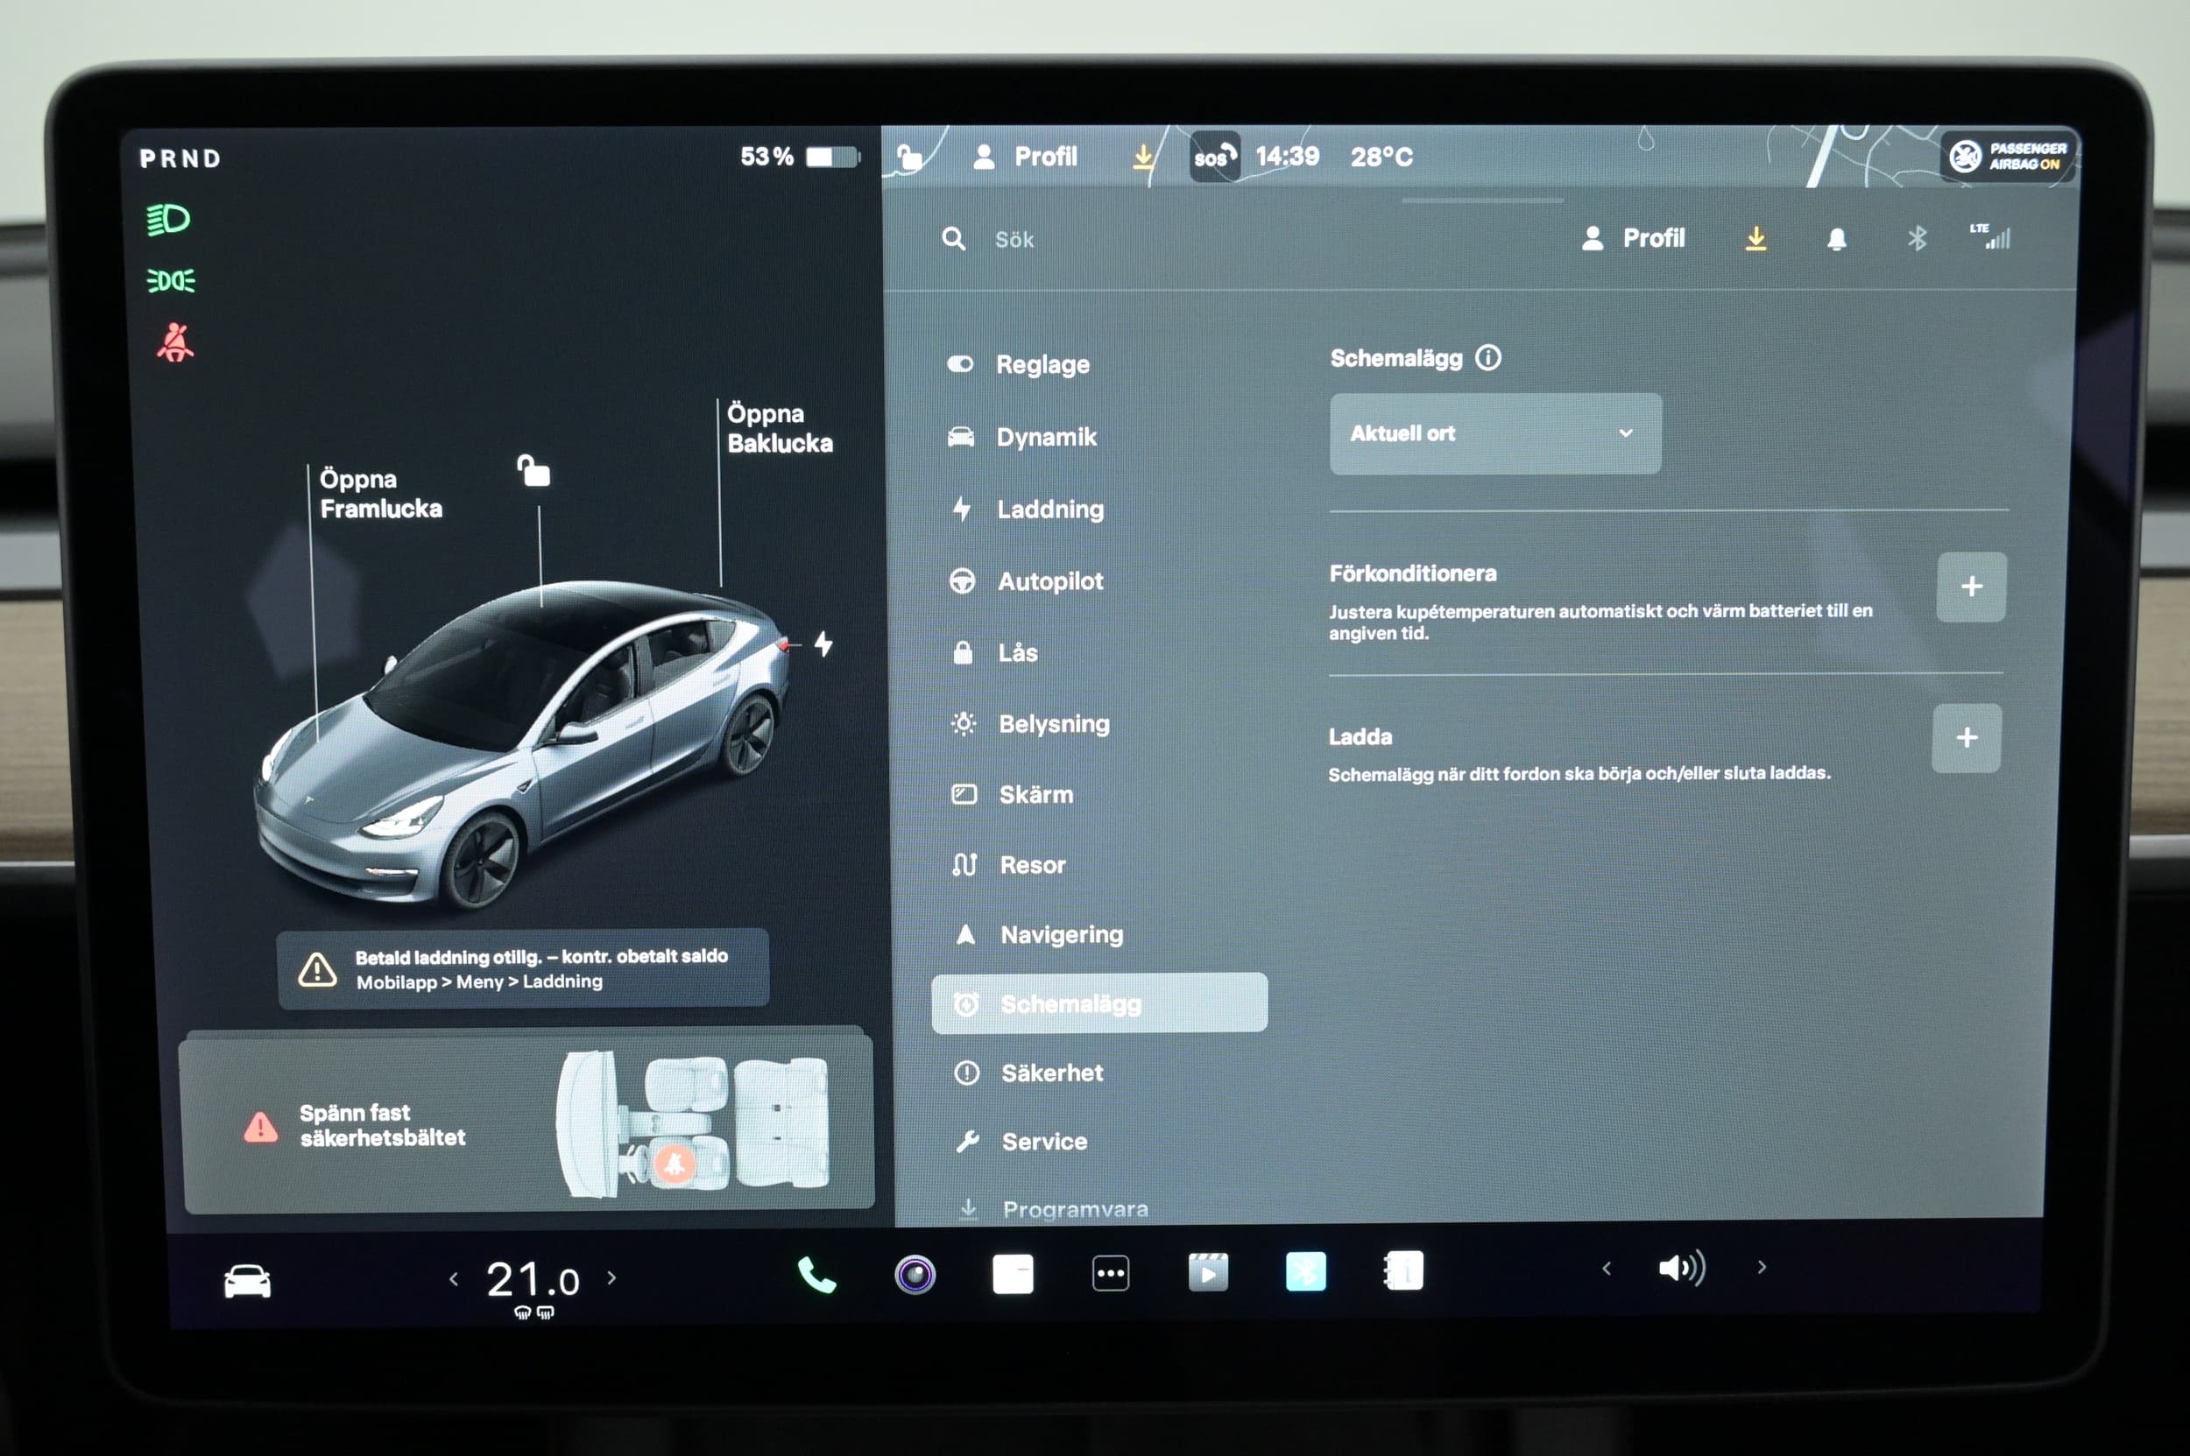
Task: Tap the 28°C outside temperature reading
Action: tap(1381, 156)
